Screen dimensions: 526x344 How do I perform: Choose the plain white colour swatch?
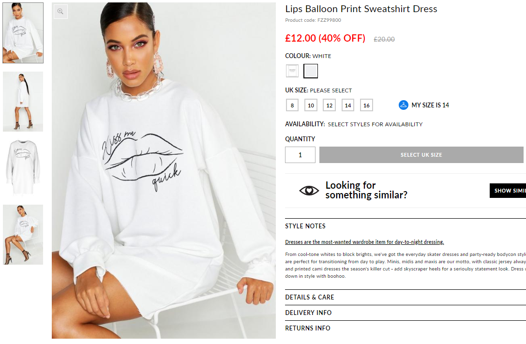pyautogui.click(x=311, y=71)
